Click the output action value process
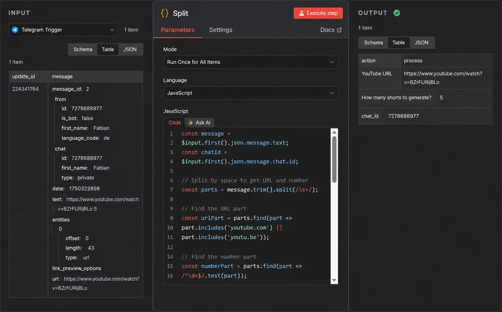Viewport: 502px width, 312px height. [413, 60]
